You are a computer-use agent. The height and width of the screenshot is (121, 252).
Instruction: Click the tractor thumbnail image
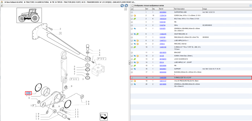[29, 15]
